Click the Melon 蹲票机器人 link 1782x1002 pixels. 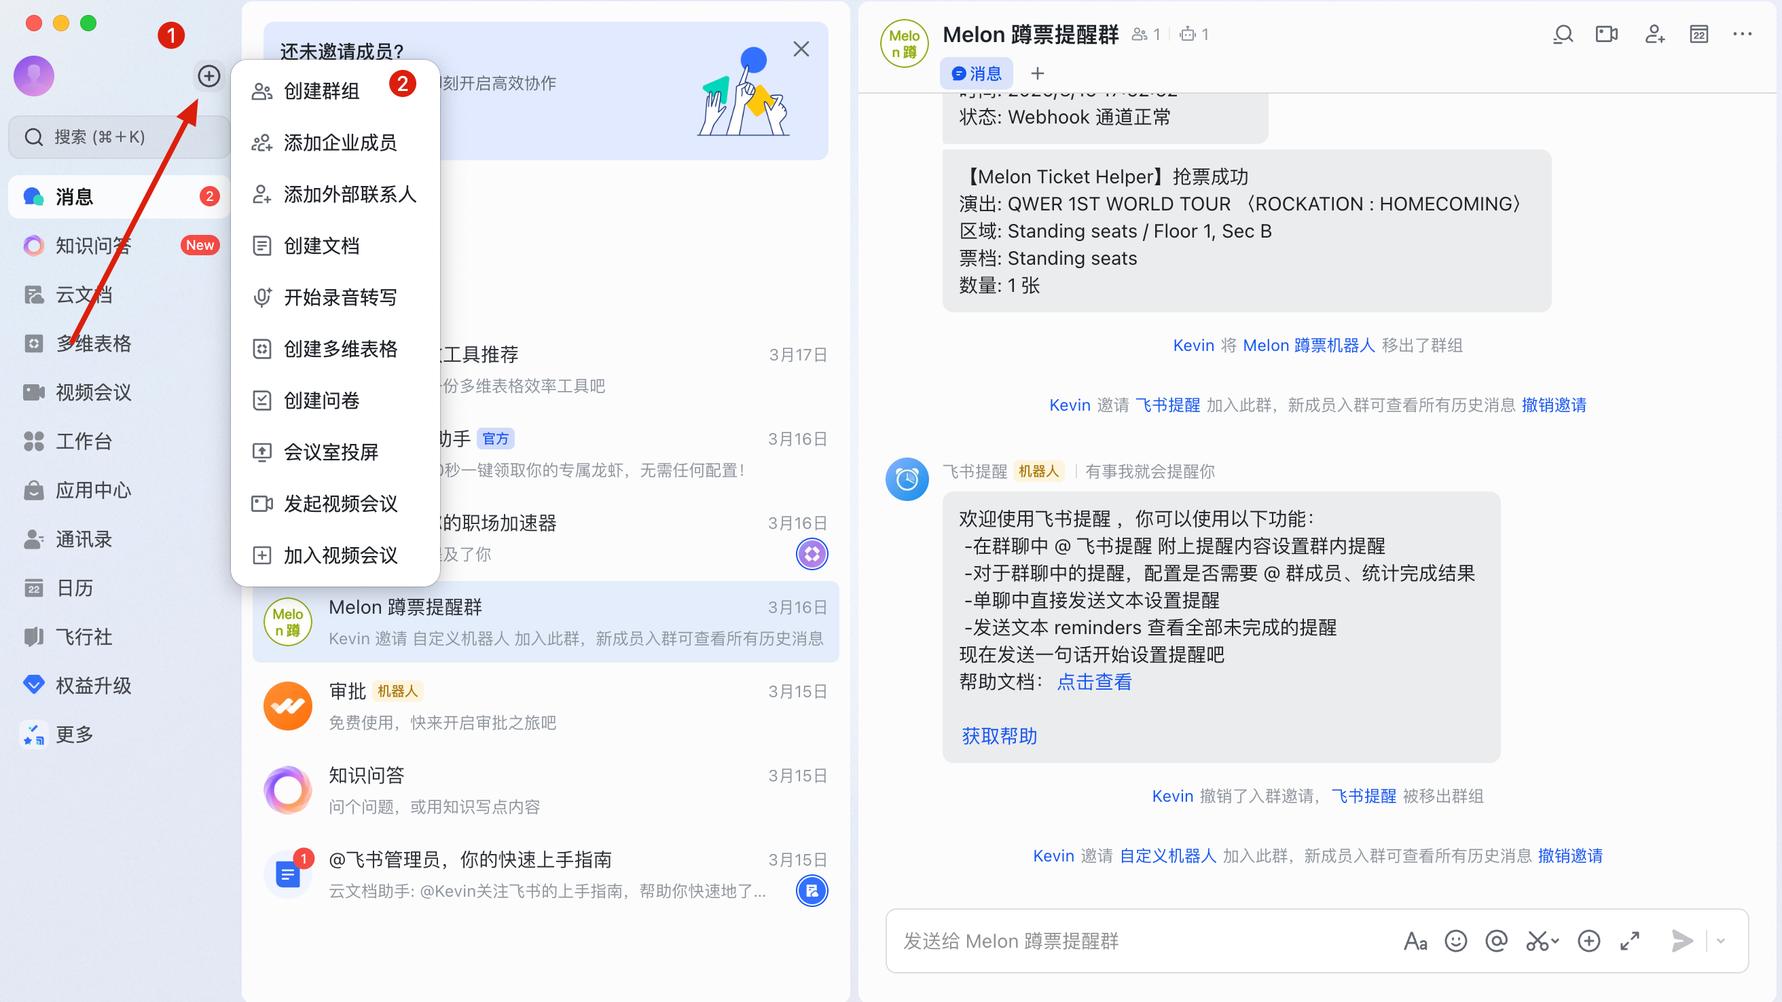1309,346
